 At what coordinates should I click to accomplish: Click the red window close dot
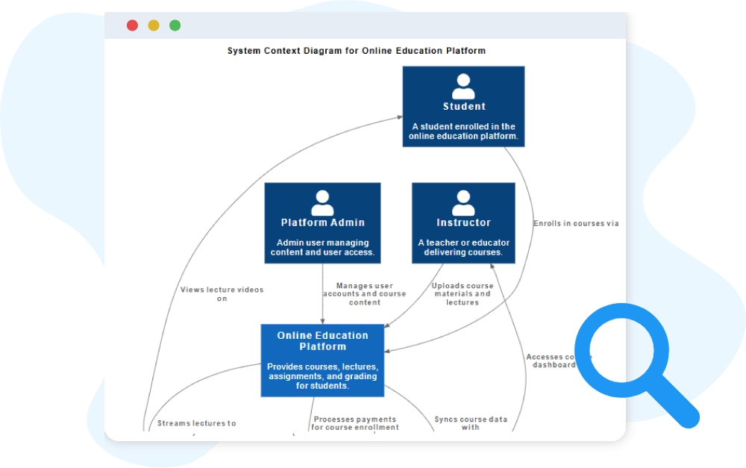pos(132,25)
